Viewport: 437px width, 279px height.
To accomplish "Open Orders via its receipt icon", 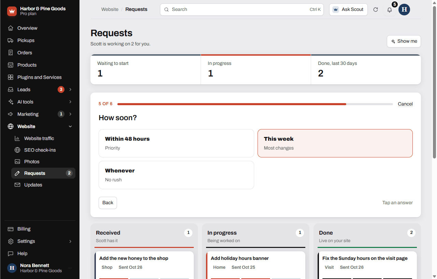I will coord(11,53).
